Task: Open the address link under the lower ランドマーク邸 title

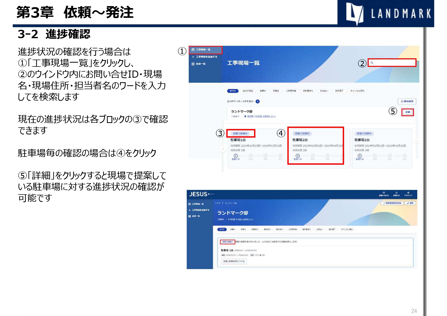Action: [x=241, y=219]
